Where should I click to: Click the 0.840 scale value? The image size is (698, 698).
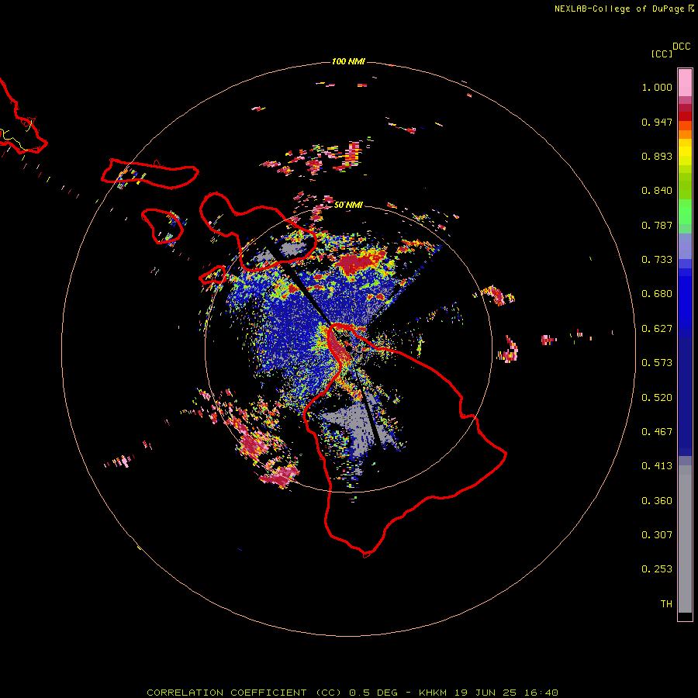coord(657,191)
